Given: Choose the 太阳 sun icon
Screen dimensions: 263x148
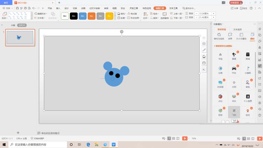Looking at the screenshot, I should point(234,83).
